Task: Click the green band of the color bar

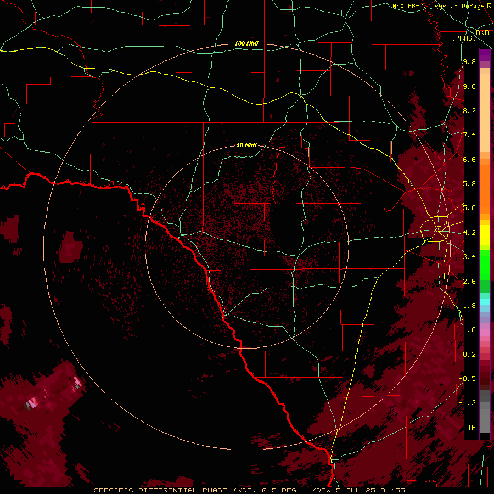Action: tap(485, 265)
